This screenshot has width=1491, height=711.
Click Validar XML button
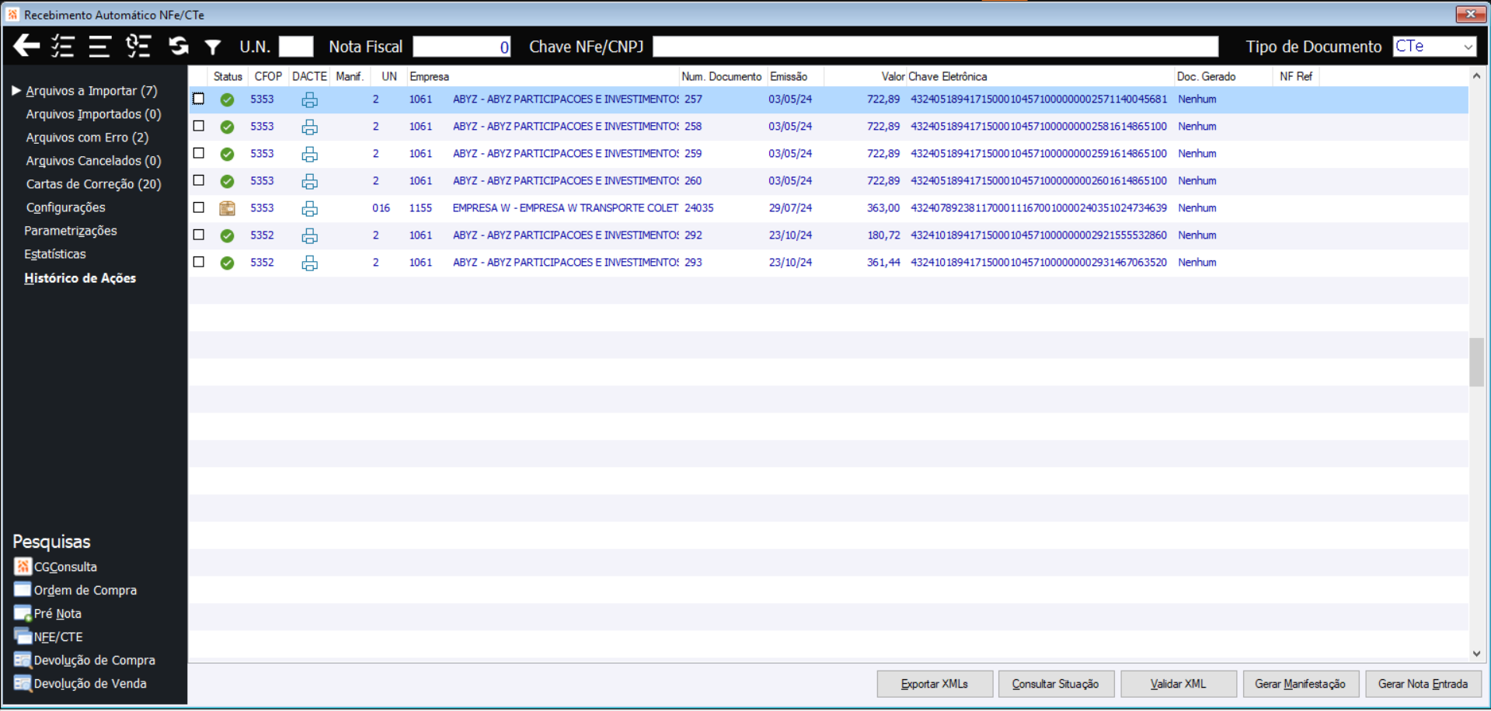pyautogui.click(x=1179, y=684)
